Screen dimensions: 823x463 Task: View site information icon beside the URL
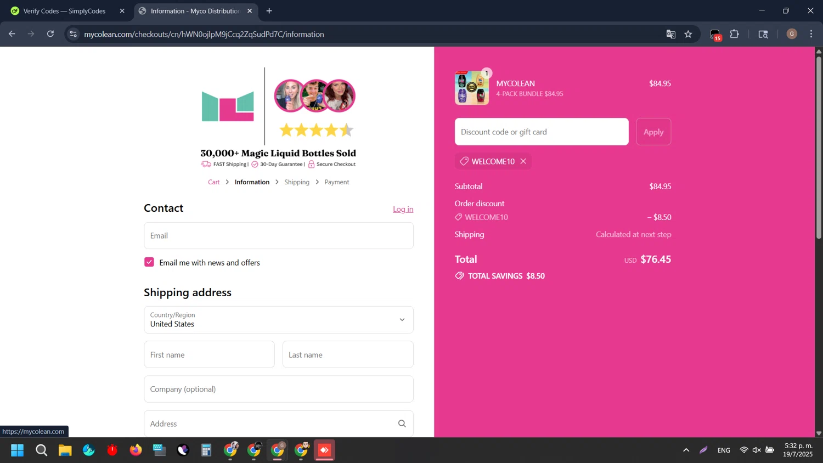click(x=74, y=34)
